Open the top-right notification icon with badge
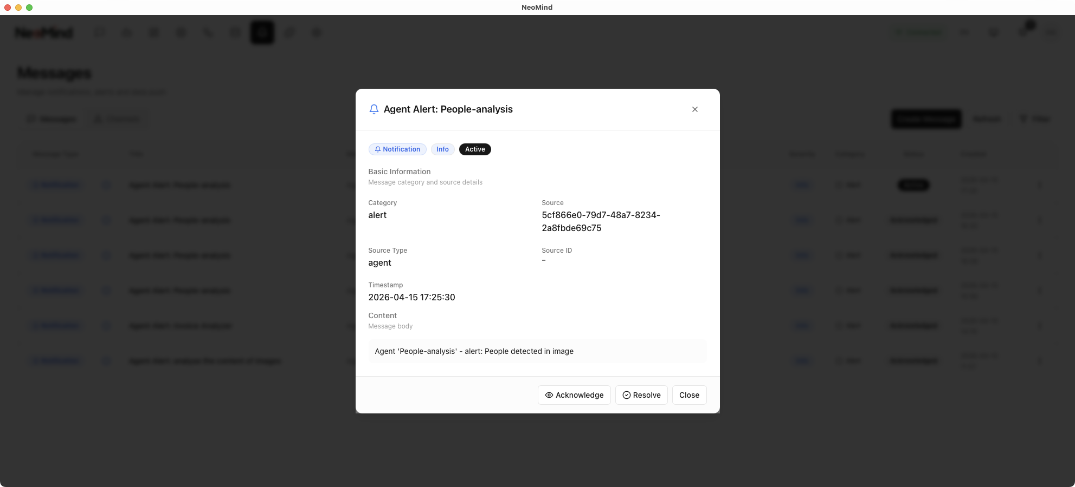1075x487 pixels. 1023,31
